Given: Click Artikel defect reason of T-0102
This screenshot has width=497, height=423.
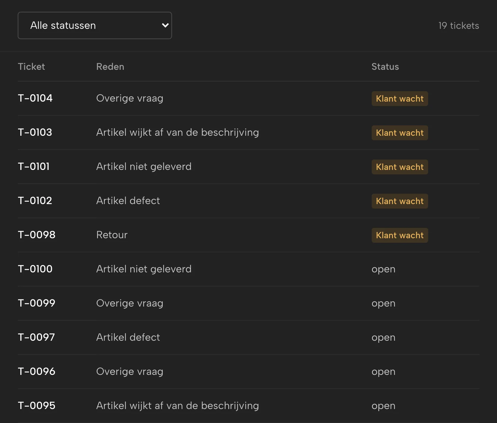Looking at the screenshot, I should (x=128, y=201).
